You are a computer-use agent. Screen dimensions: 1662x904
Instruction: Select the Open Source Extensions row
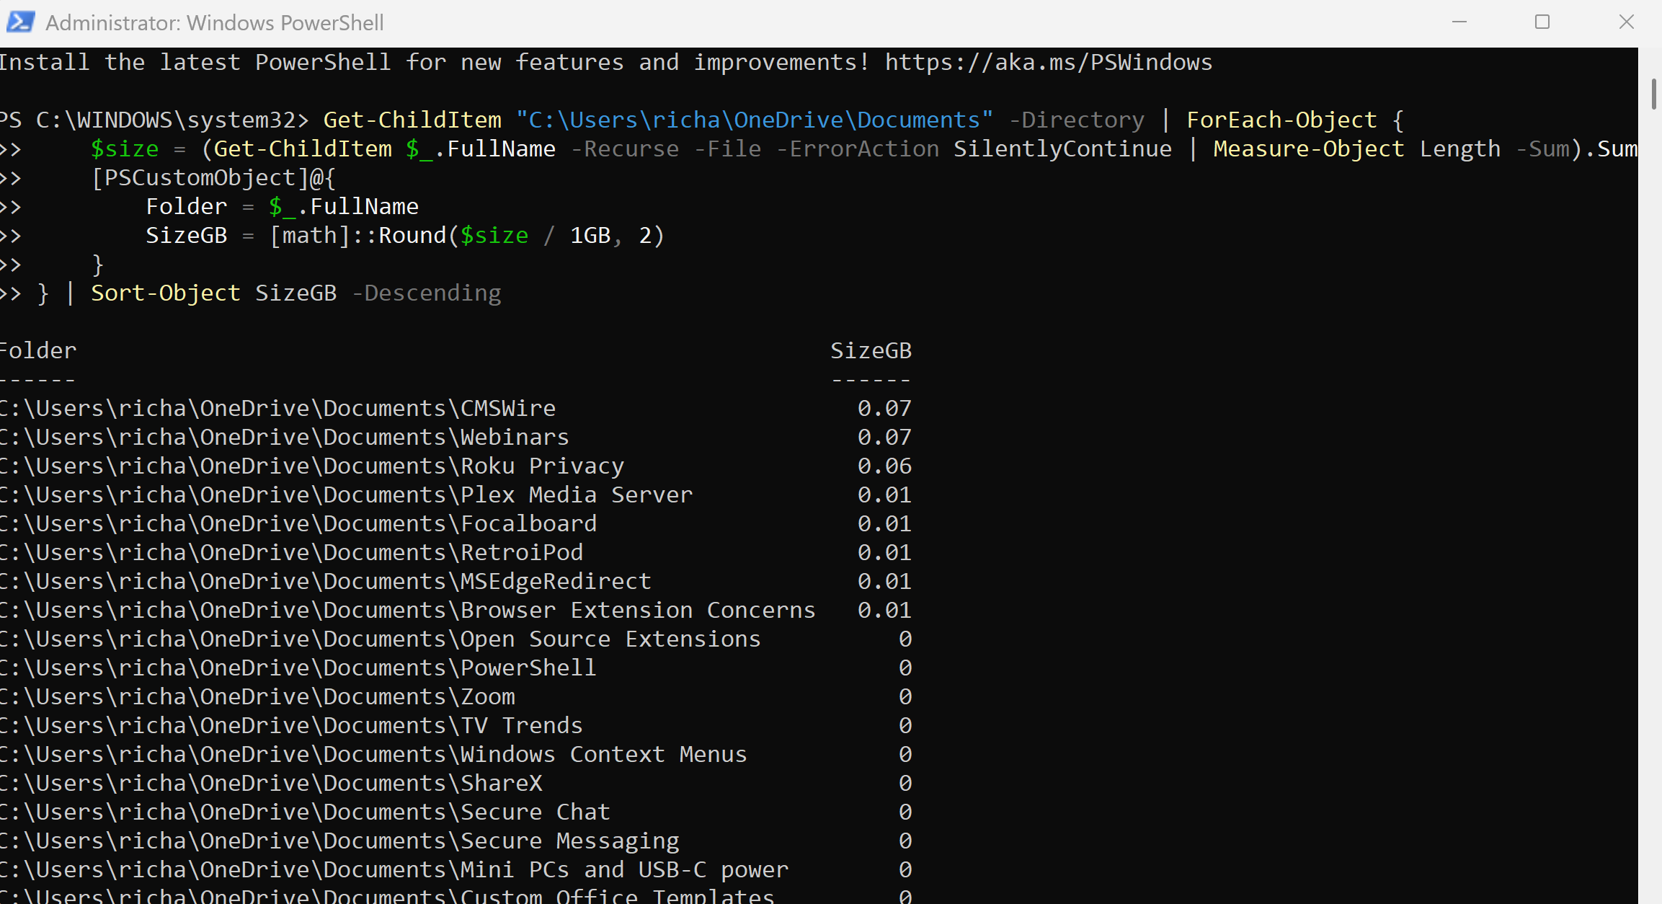click(x=456, y=639)
